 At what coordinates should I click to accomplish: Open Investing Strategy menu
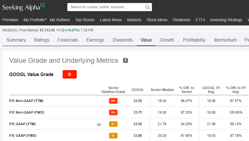click(226, 20)
